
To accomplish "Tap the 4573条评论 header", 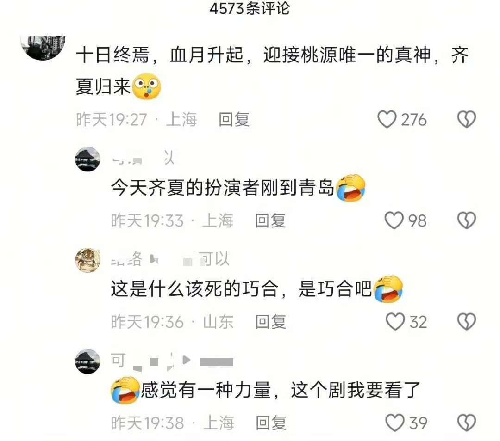I will pos(250,9).
